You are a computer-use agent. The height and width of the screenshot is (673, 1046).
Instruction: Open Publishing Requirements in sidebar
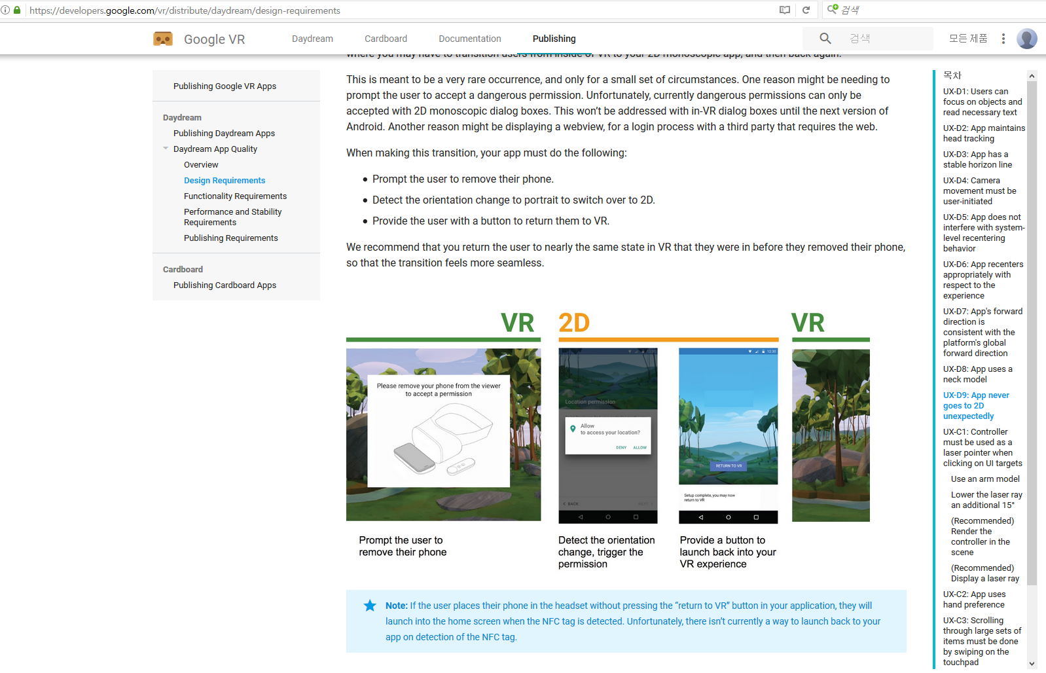coord(230,238)
